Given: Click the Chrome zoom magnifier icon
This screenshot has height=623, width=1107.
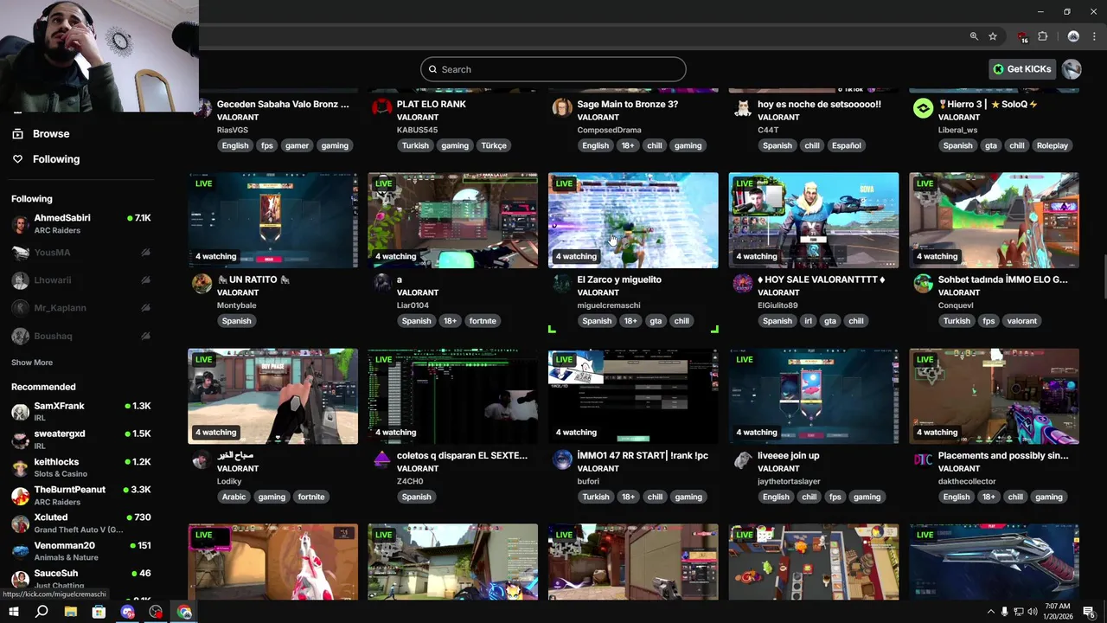Looking at the screenshot, I should click(x=974, y=36).
